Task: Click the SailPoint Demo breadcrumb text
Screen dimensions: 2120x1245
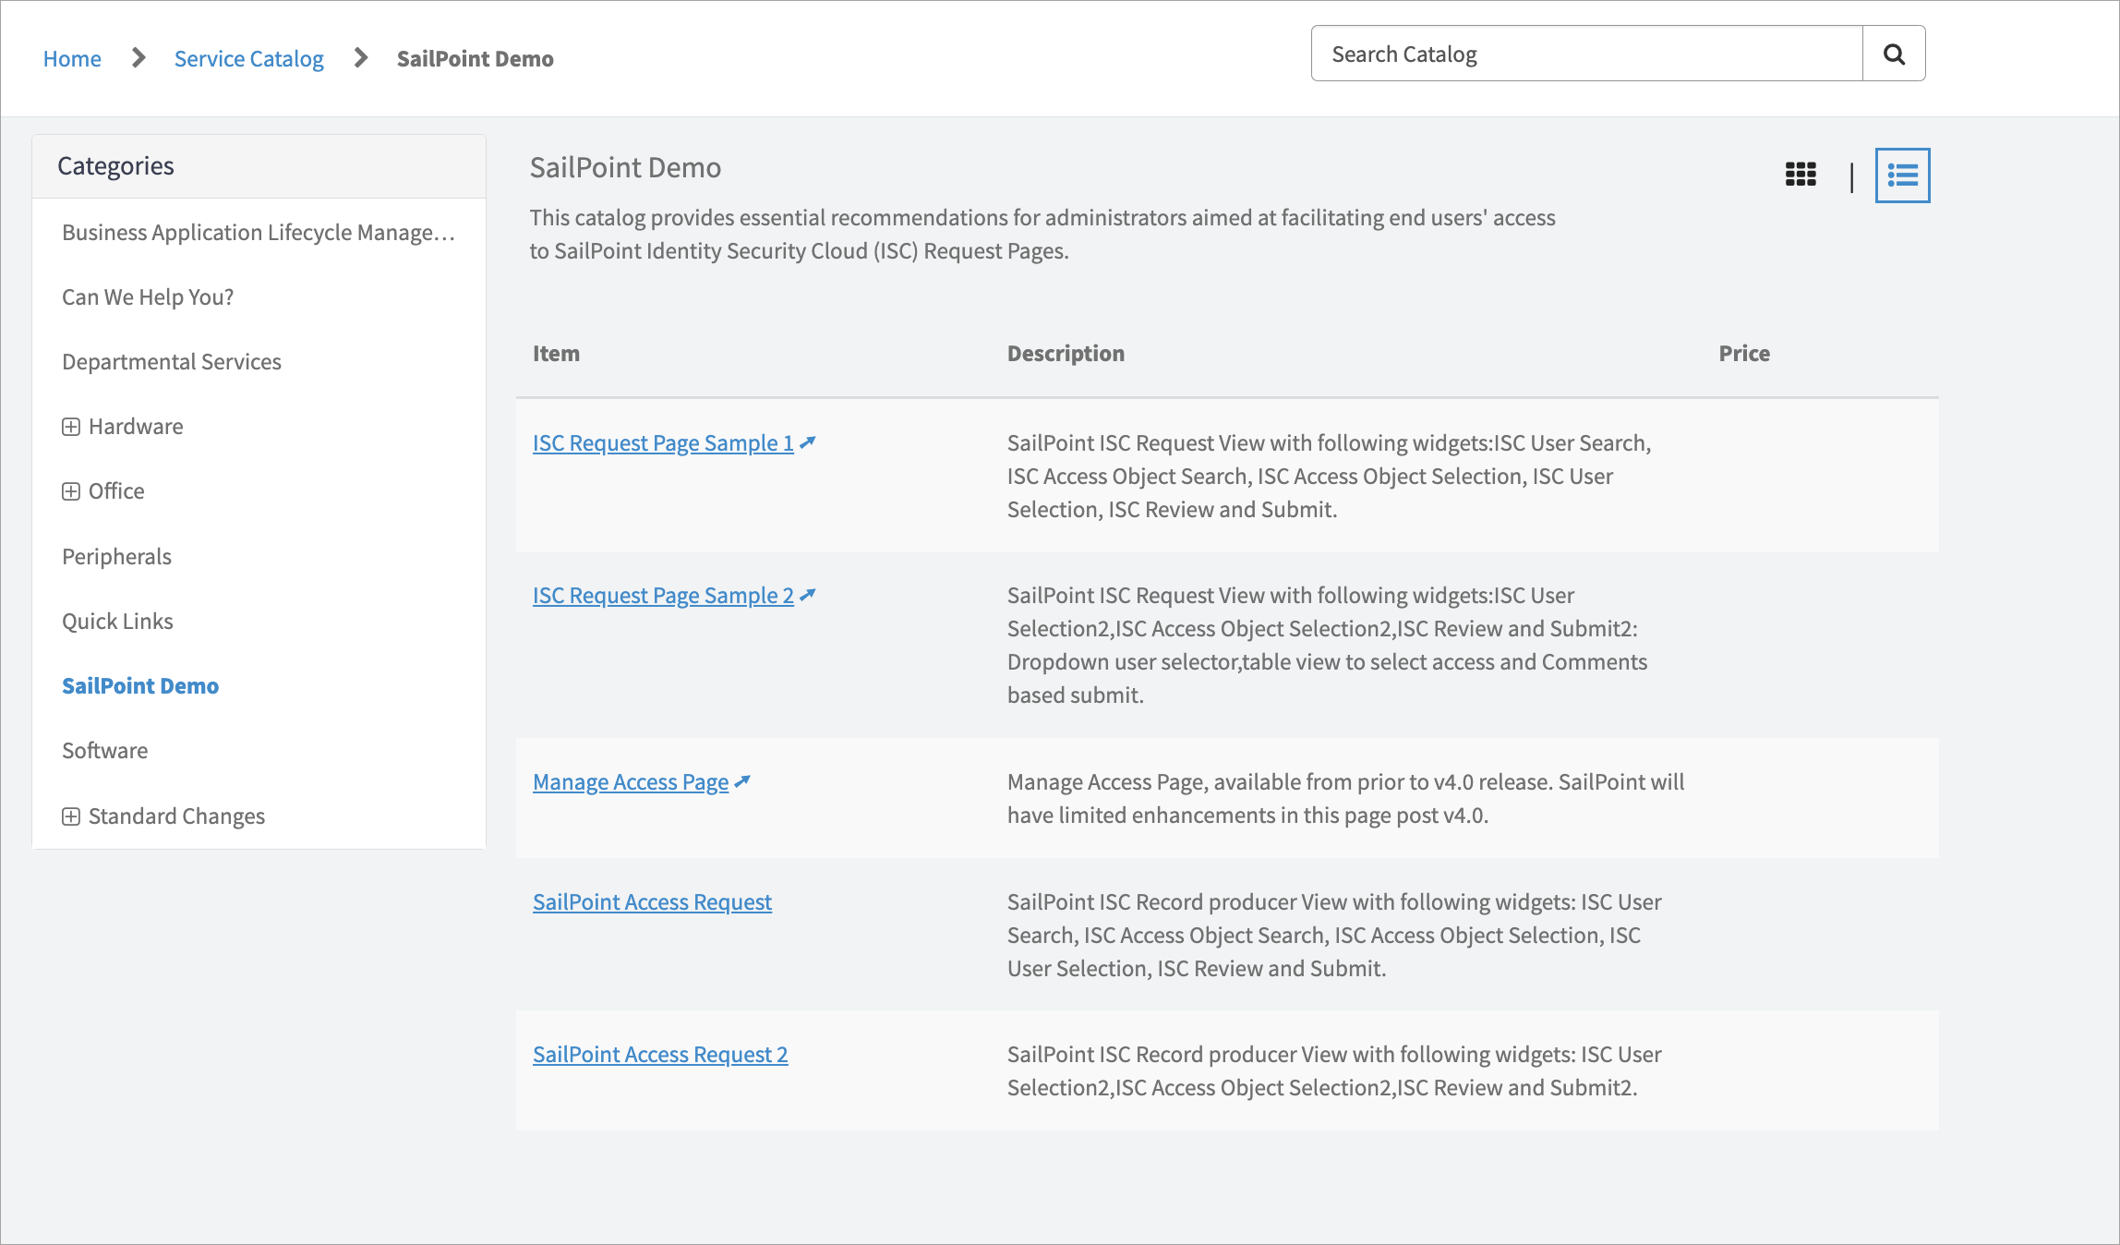Action: point(476,58)
